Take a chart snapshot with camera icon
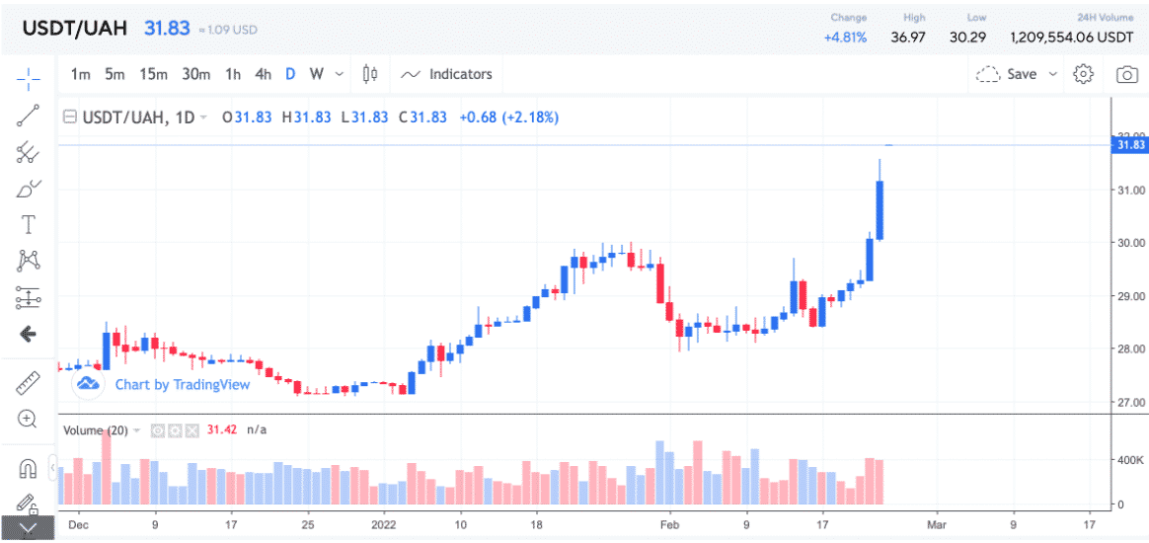1149x543 pixels. pyautogui.click(x=1127, y=74)
